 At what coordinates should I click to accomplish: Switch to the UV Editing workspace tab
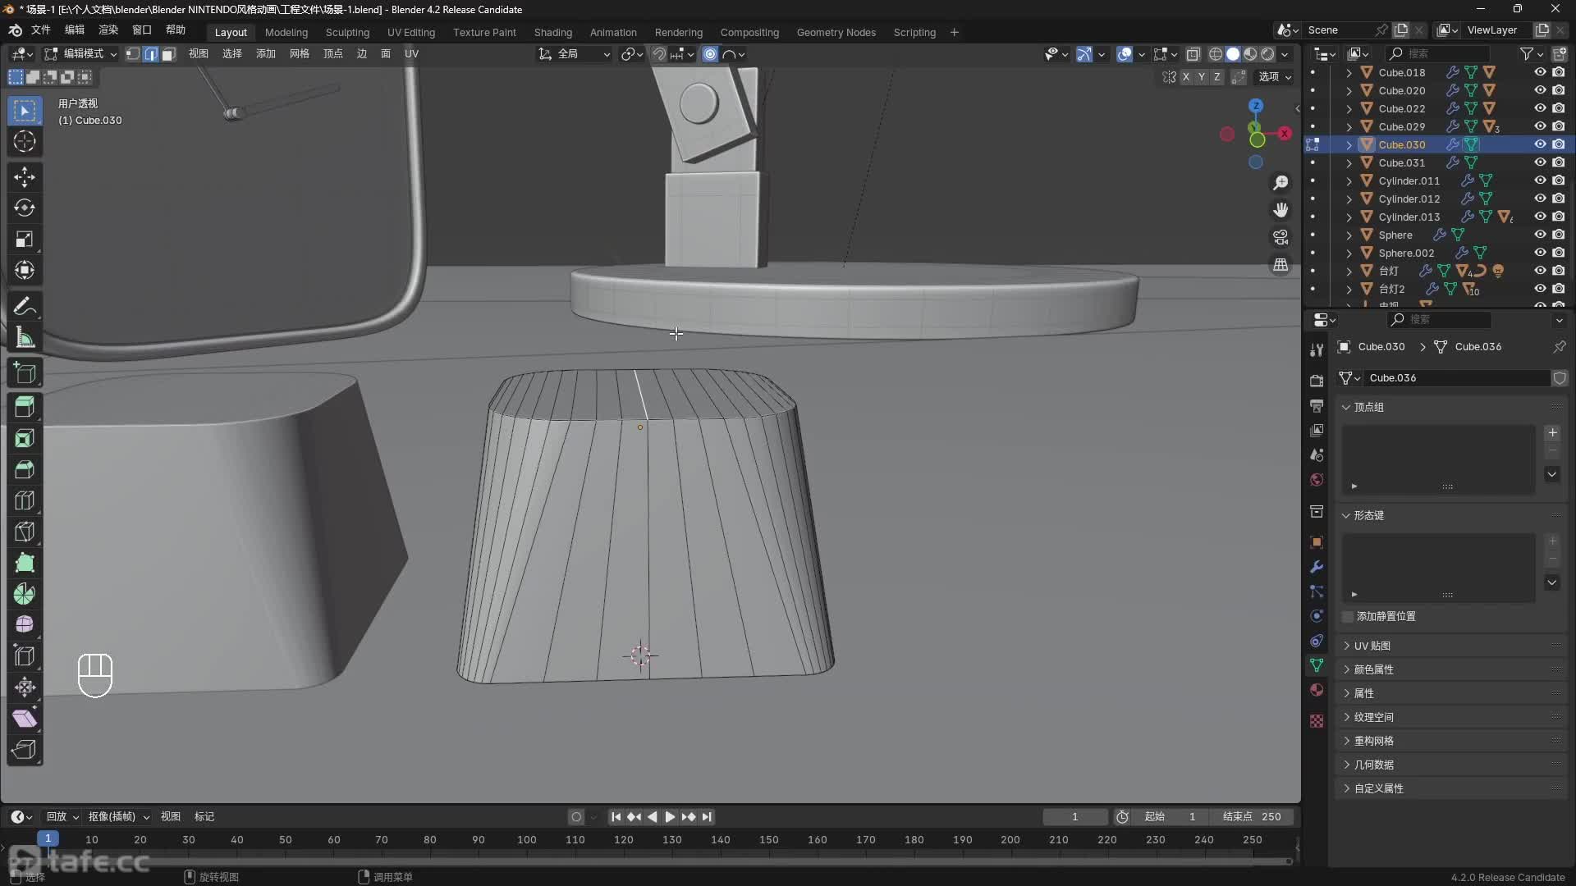coord(410,32)
